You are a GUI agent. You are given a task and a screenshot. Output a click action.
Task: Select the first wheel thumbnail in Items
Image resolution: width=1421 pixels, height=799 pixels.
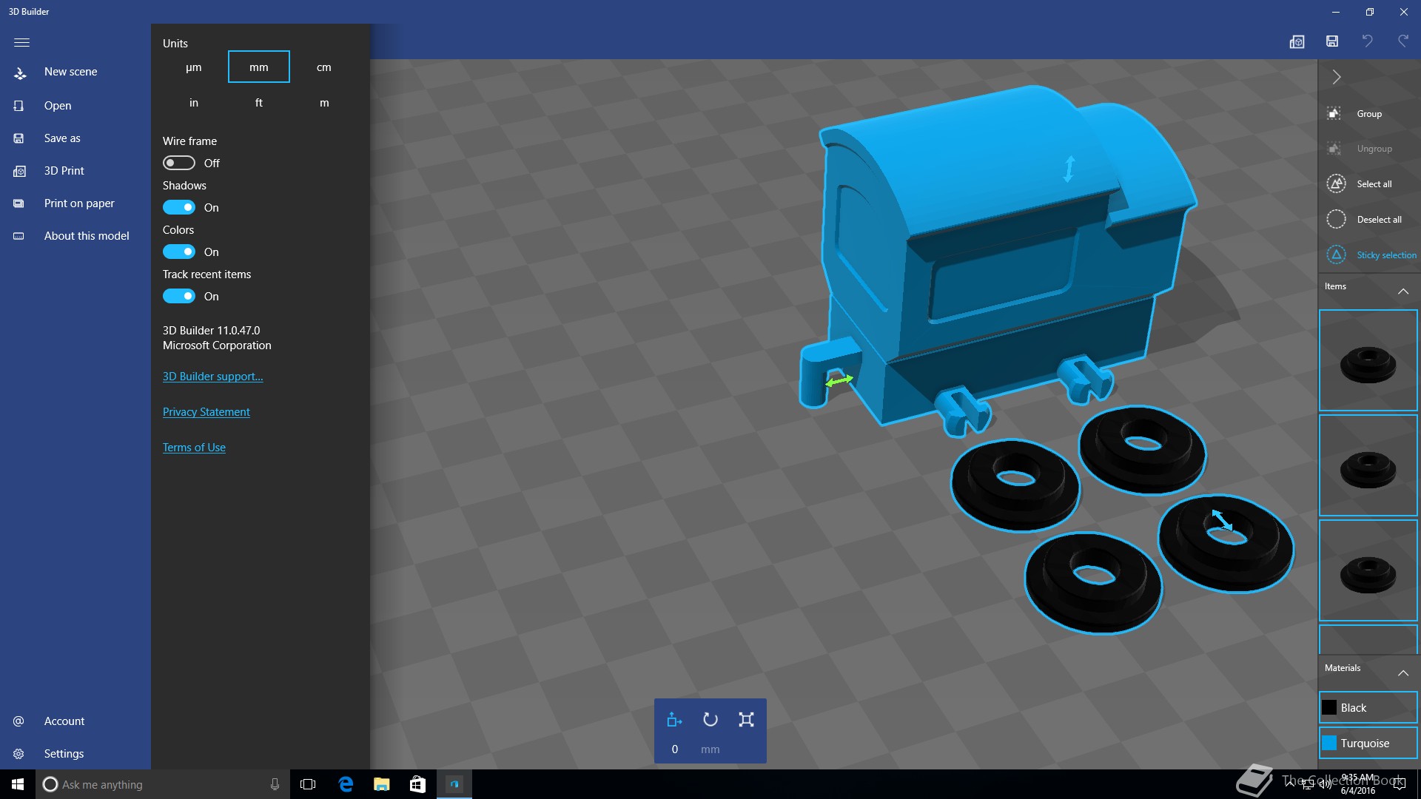pos(1368,360)
